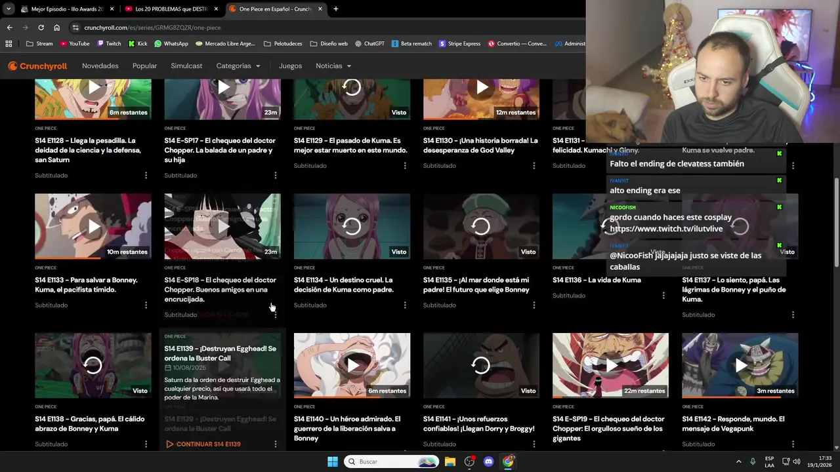The width and height of the screenshot is (840, 472).
Task: Play E1142 thumbnail with 3m restantes
Action: click(740, 365)
